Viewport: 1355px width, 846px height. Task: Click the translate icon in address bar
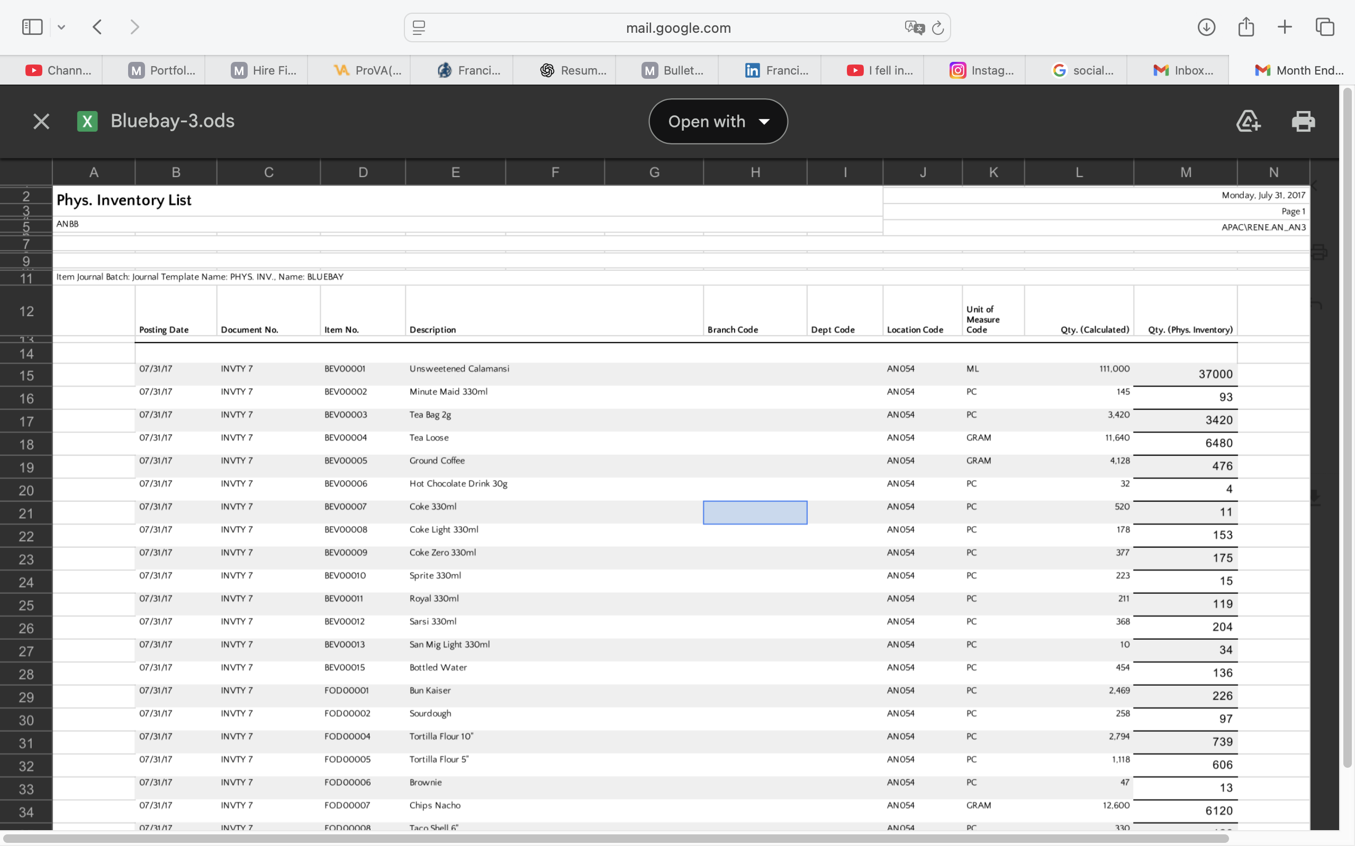point(914,27)
